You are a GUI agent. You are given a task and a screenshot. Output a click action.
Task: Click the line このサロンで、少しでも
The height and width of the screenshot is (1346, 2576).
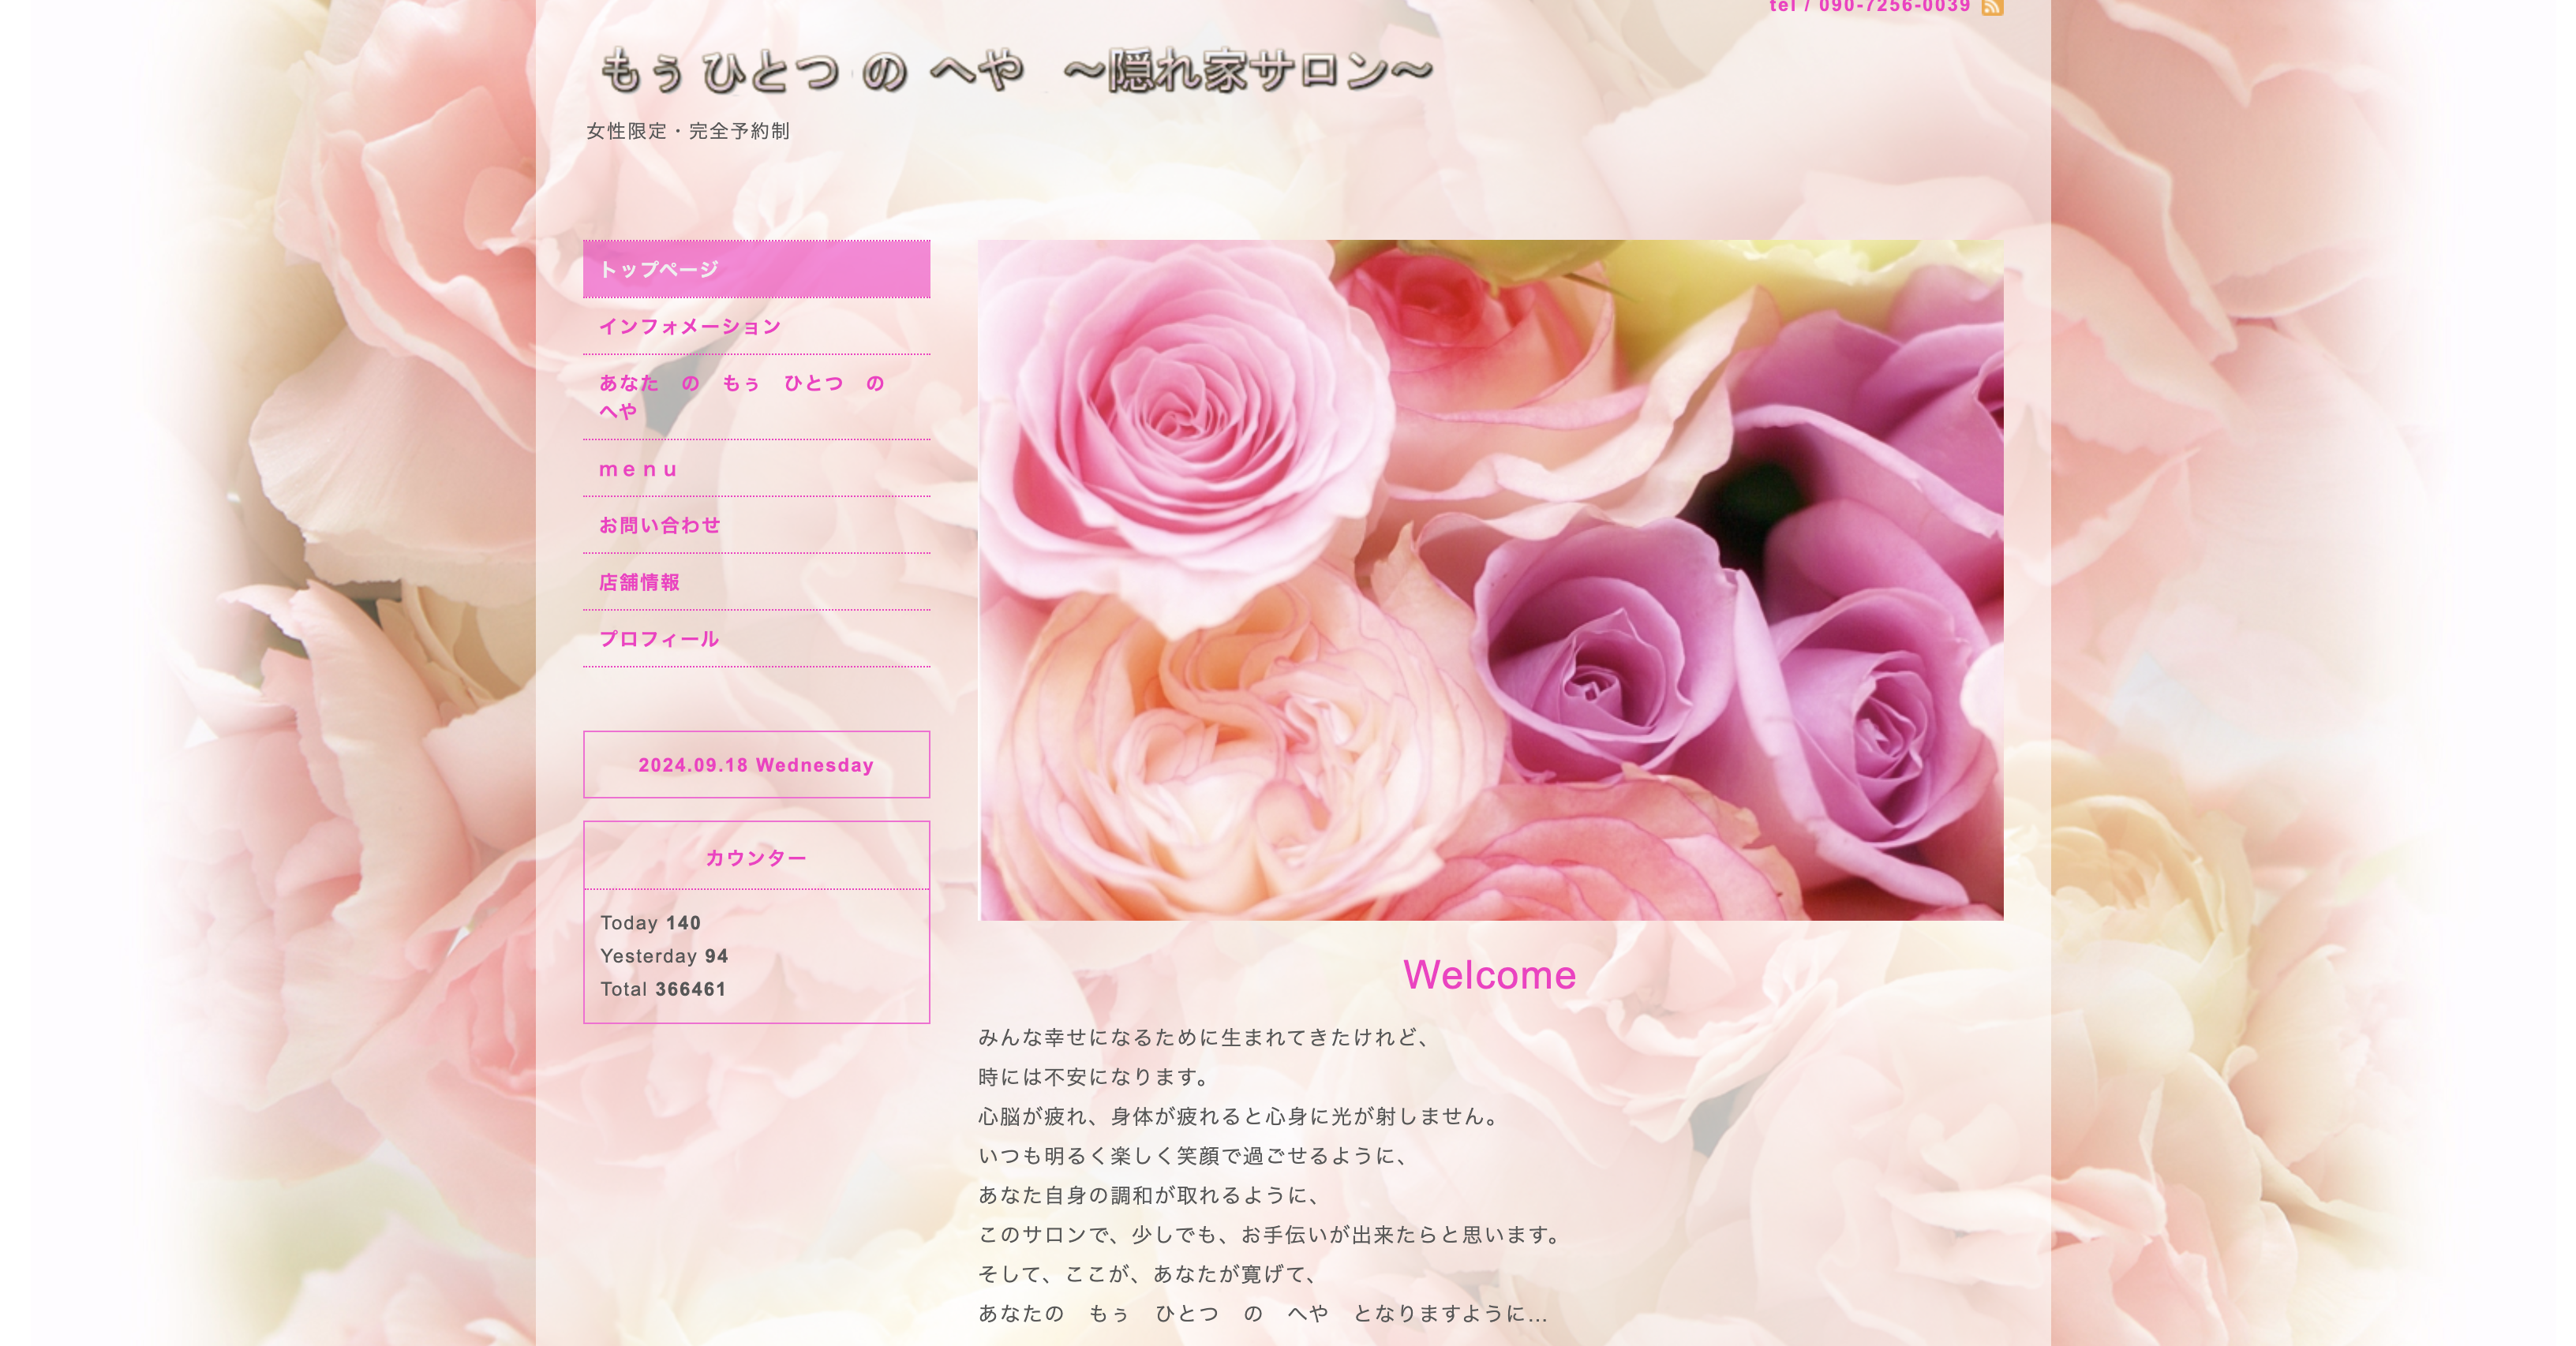tap(1270, 1235)
